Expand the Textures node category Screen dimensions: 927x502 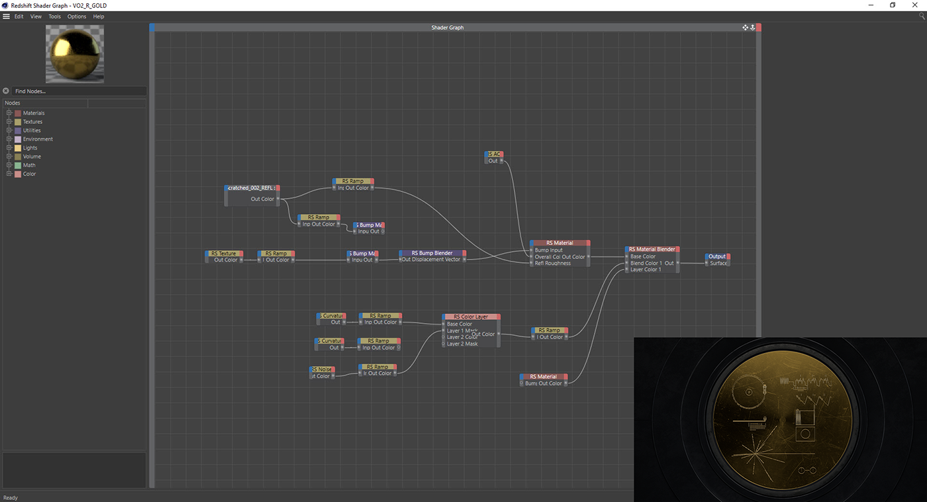9,122
